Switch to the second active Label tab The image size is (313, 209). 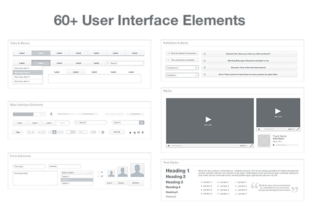pos(40,53)
